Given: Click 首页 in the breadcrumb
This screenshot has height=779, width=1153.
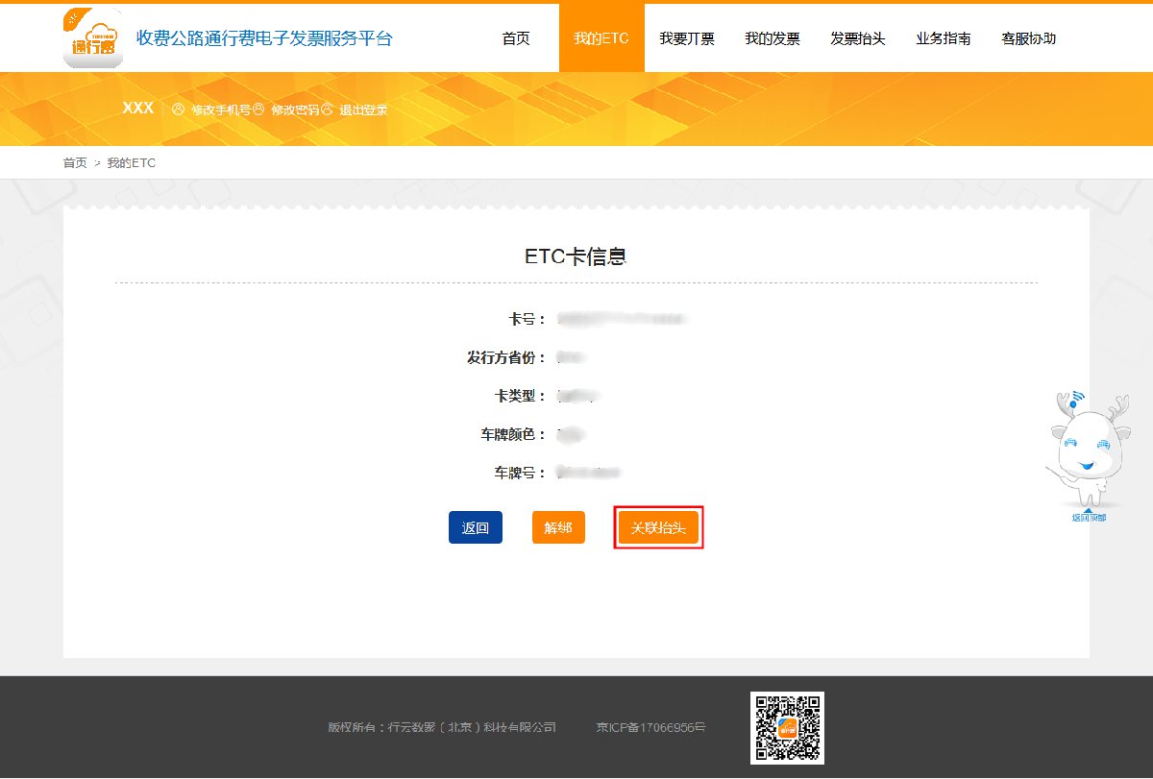Looking at the screenshot, I should pyautogui.click(x=75, y=163).
